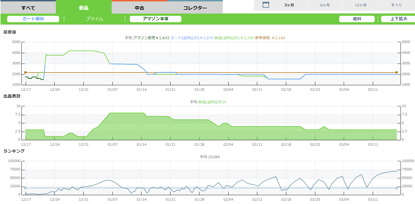This screenshot has width=415, height=204.
Task: Click the right ranking average marker dot
Action: (x=396, y=188)
